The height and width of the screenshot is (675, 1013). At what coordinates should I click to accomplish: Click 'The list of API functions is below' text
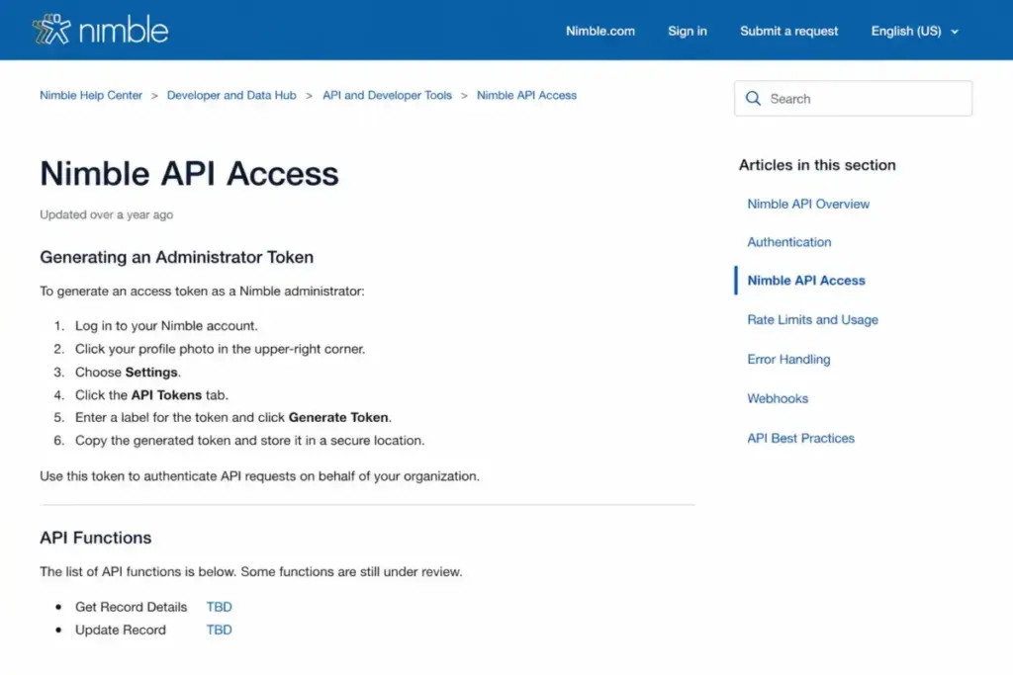coord(251,572)
